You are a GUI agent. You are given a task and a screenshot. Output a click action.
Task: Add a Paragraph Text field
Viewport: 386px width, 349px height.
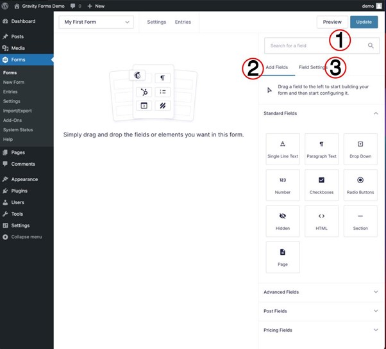(x=321, y=149)
